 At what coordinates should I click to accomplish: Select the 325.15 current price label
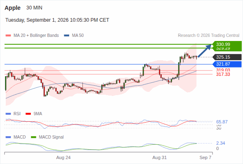tap(227, 57)
